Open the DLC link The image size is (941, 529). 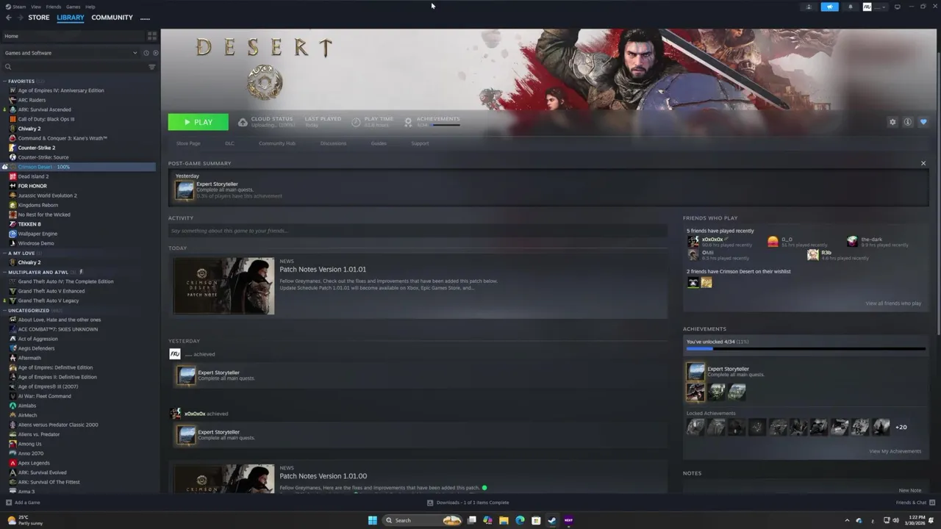[x=229, y=143]
